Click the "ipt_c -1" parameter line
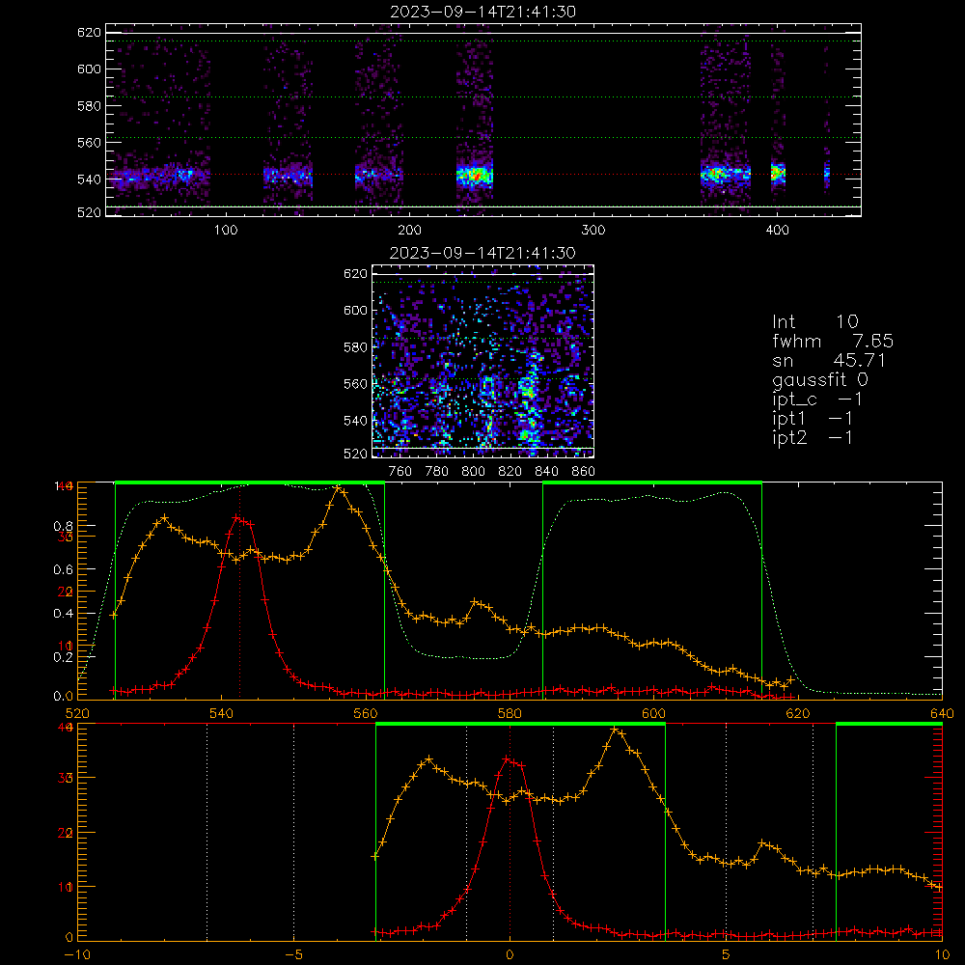Screen dimensions: 965x965 tap(816, 400)
